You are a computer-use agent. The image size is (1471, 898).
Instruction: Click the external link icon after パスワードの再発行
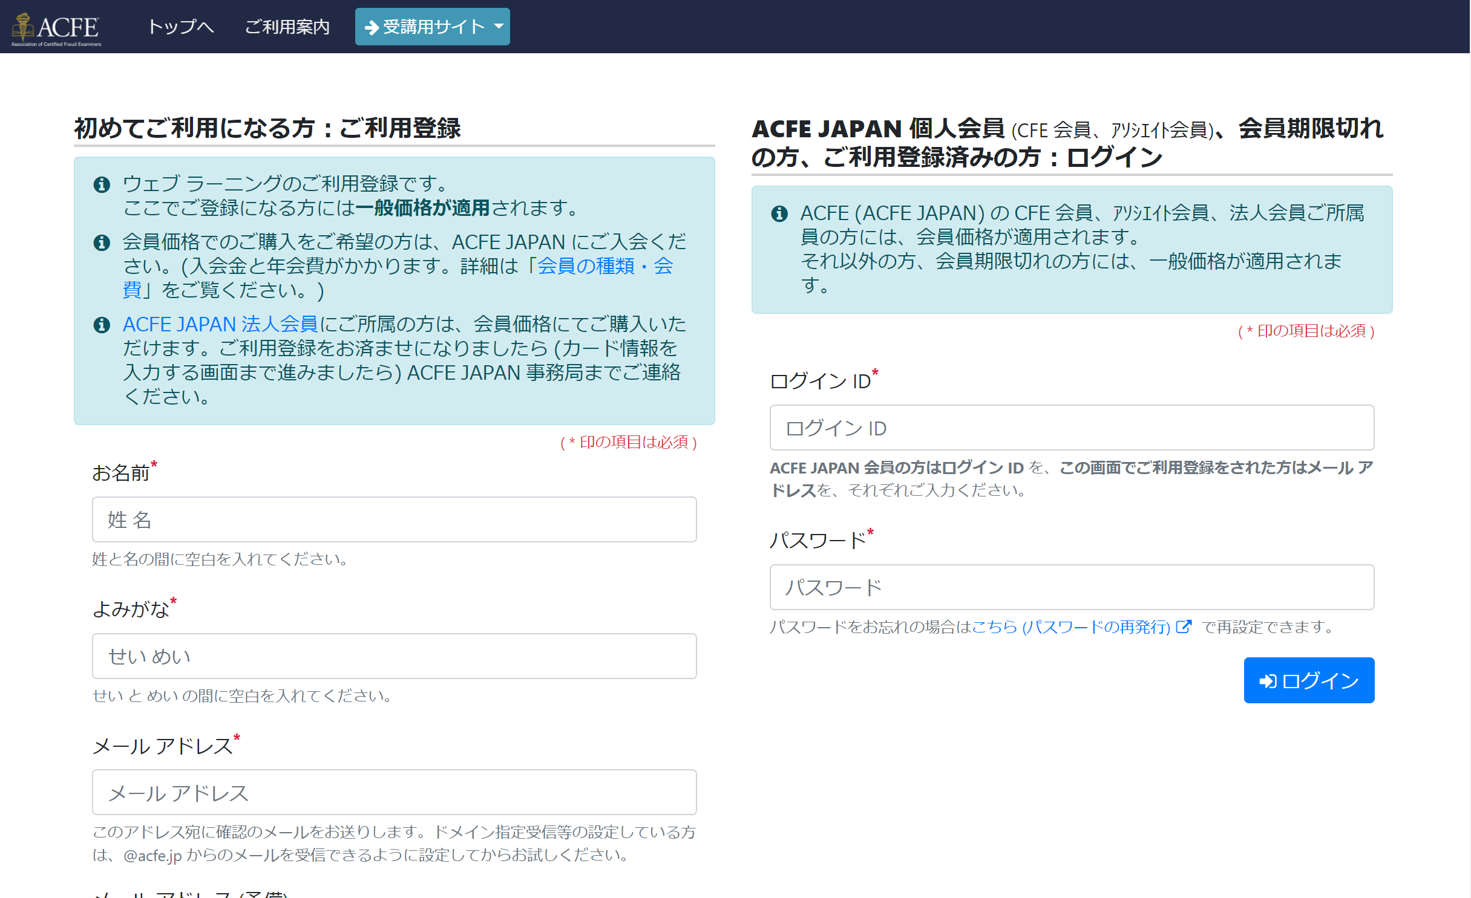1183,626
